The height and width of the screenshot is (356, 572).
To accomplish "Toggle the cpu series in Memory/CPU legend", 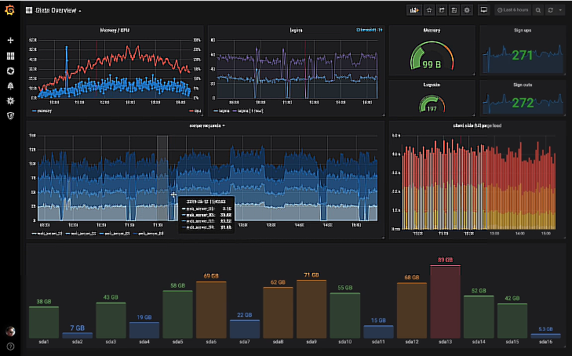I will tap(195, 111).
